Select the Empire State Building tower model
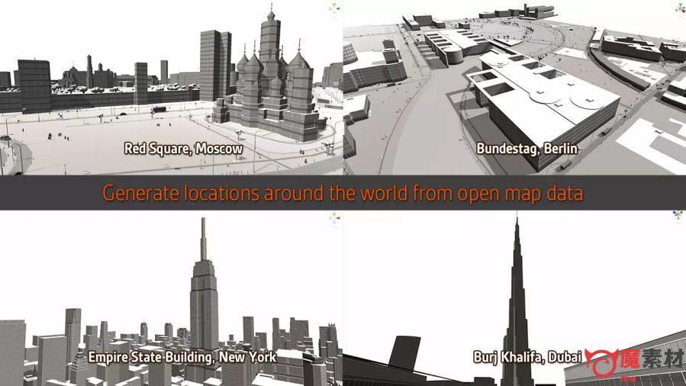This screenshot has height=386, width=686. (x=204, y=301)
